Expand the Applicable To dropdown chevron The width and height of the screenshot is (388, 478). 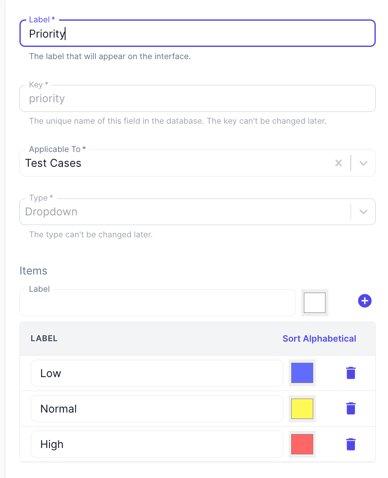tap(363, 163)
